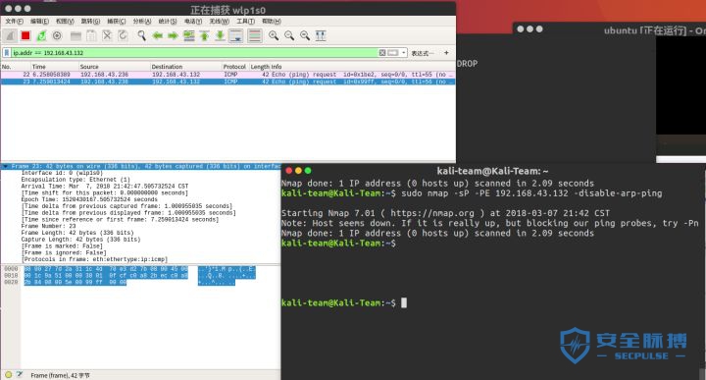This screenshot has width=706, height=380.
Task: Open the 工具(T) menu
Action: point(245,22)
